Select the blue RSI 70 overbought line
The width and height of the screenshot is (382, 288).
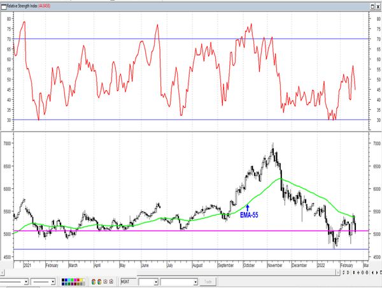[x=191, y=39]
